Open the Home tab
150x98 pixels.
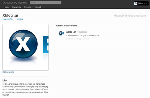point(6,7)
